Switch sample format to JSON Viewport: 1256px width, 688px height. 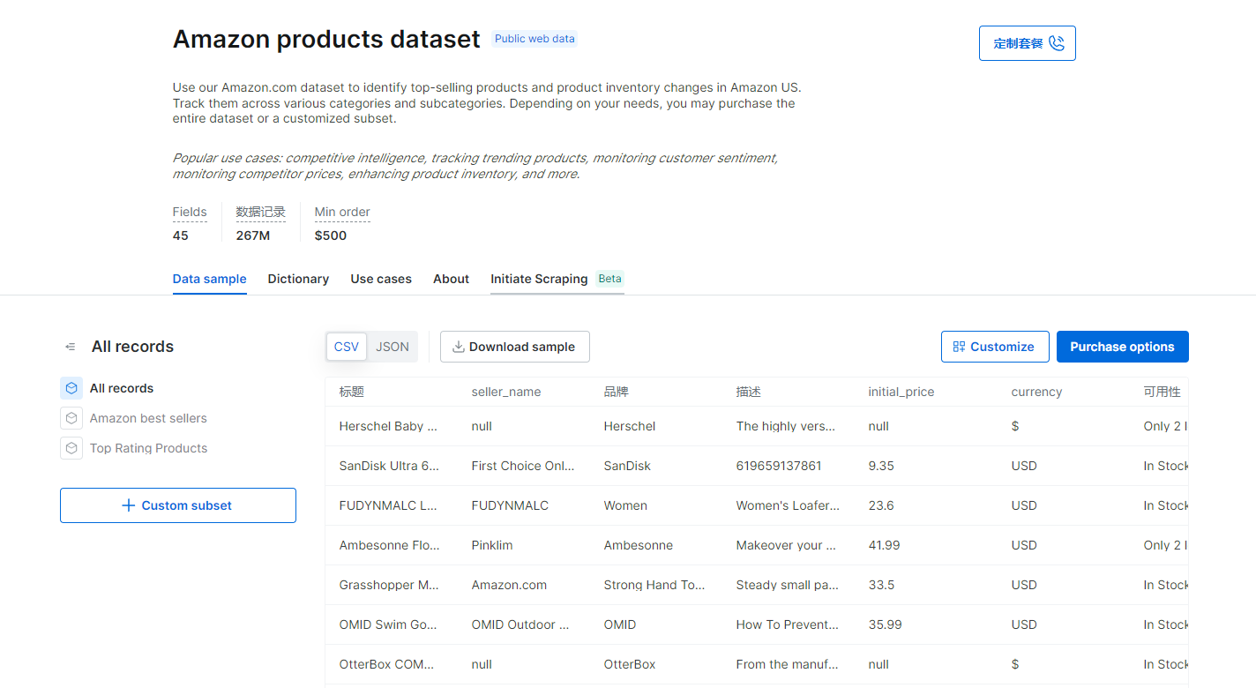(x=392, y=347)
